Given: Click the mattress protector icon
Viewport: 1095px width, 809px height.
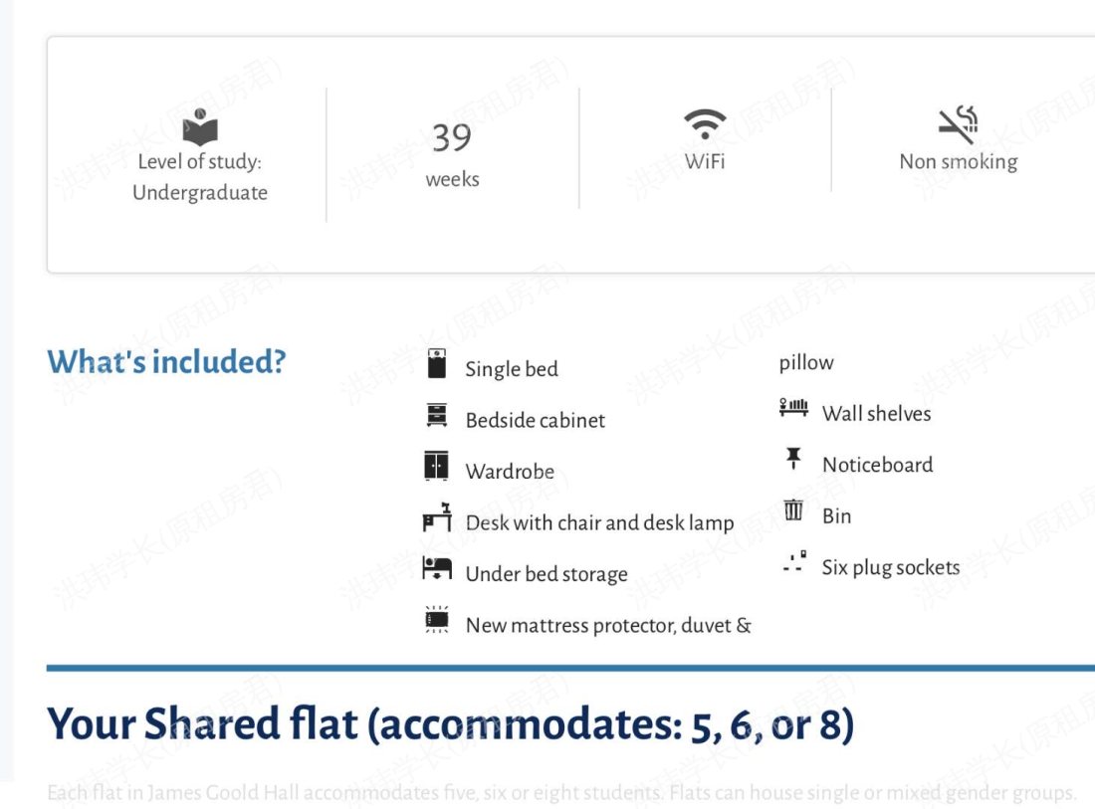Looking at the screenshot, I should tap(437, 620).
